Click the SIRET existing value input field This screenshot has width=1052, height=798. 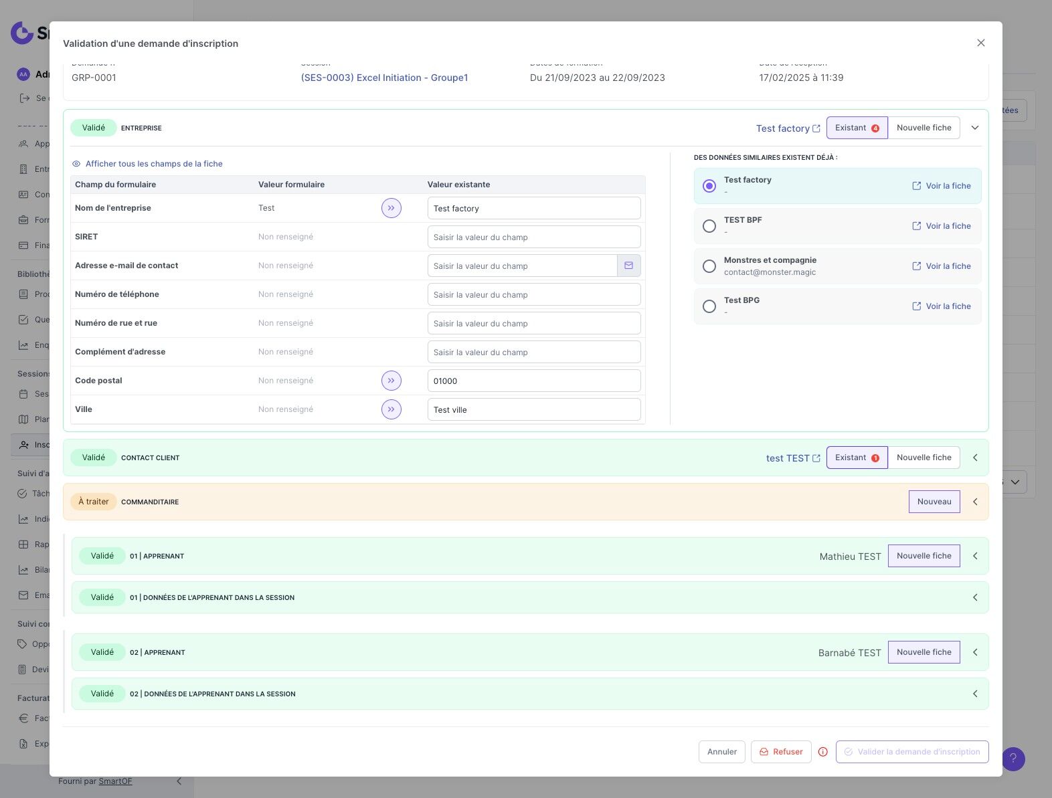tap(533, 237)
